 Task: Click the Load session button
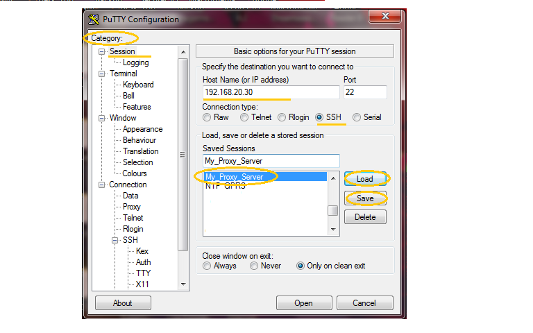click(365, 179)
